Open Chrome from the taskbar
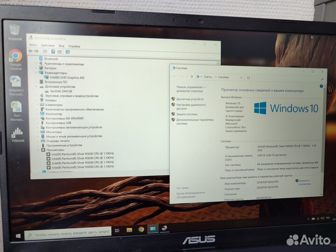The width and height of the screenshot is (336, 252). (x=141, y=229)
